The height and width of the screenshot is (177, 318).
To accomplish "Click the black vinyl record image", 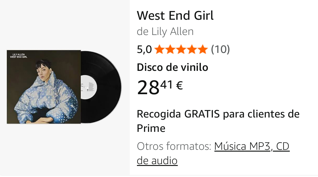I will 101,87.
